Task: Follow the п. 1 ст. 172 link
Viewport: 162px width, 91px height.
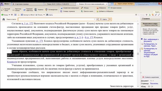Action: (x=27, y=24)
